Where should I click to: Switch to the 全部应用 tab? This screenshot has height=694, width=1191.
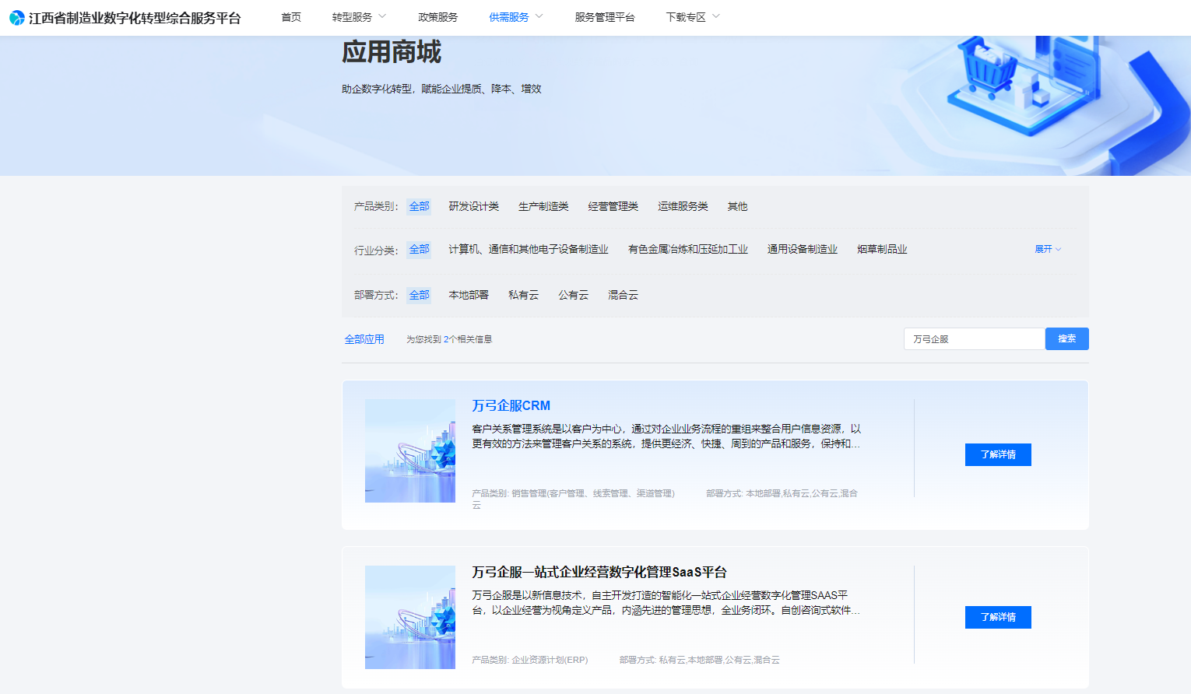pyautogui.click(x=364, y=339)
